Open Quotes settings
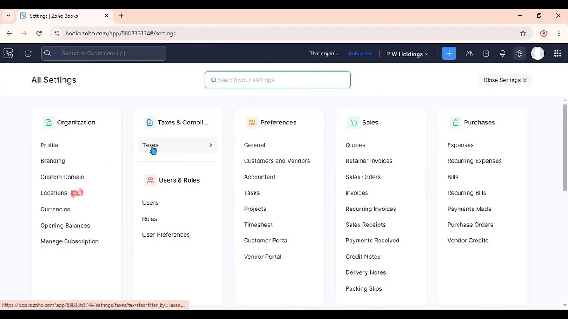 [x=355, y=145]
